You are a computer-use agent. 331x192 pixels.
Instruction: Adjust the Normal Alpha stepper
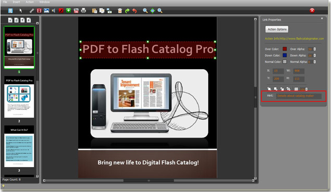pos(314,62)
